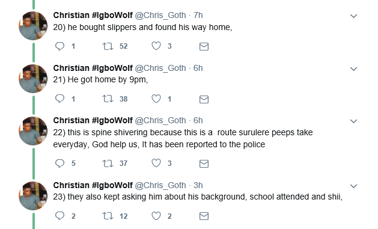Viewport: 378px width, 229px height.
Task: Open envelope icon on tweet 21
Action: pyautogui.click(x=204, y=99)
